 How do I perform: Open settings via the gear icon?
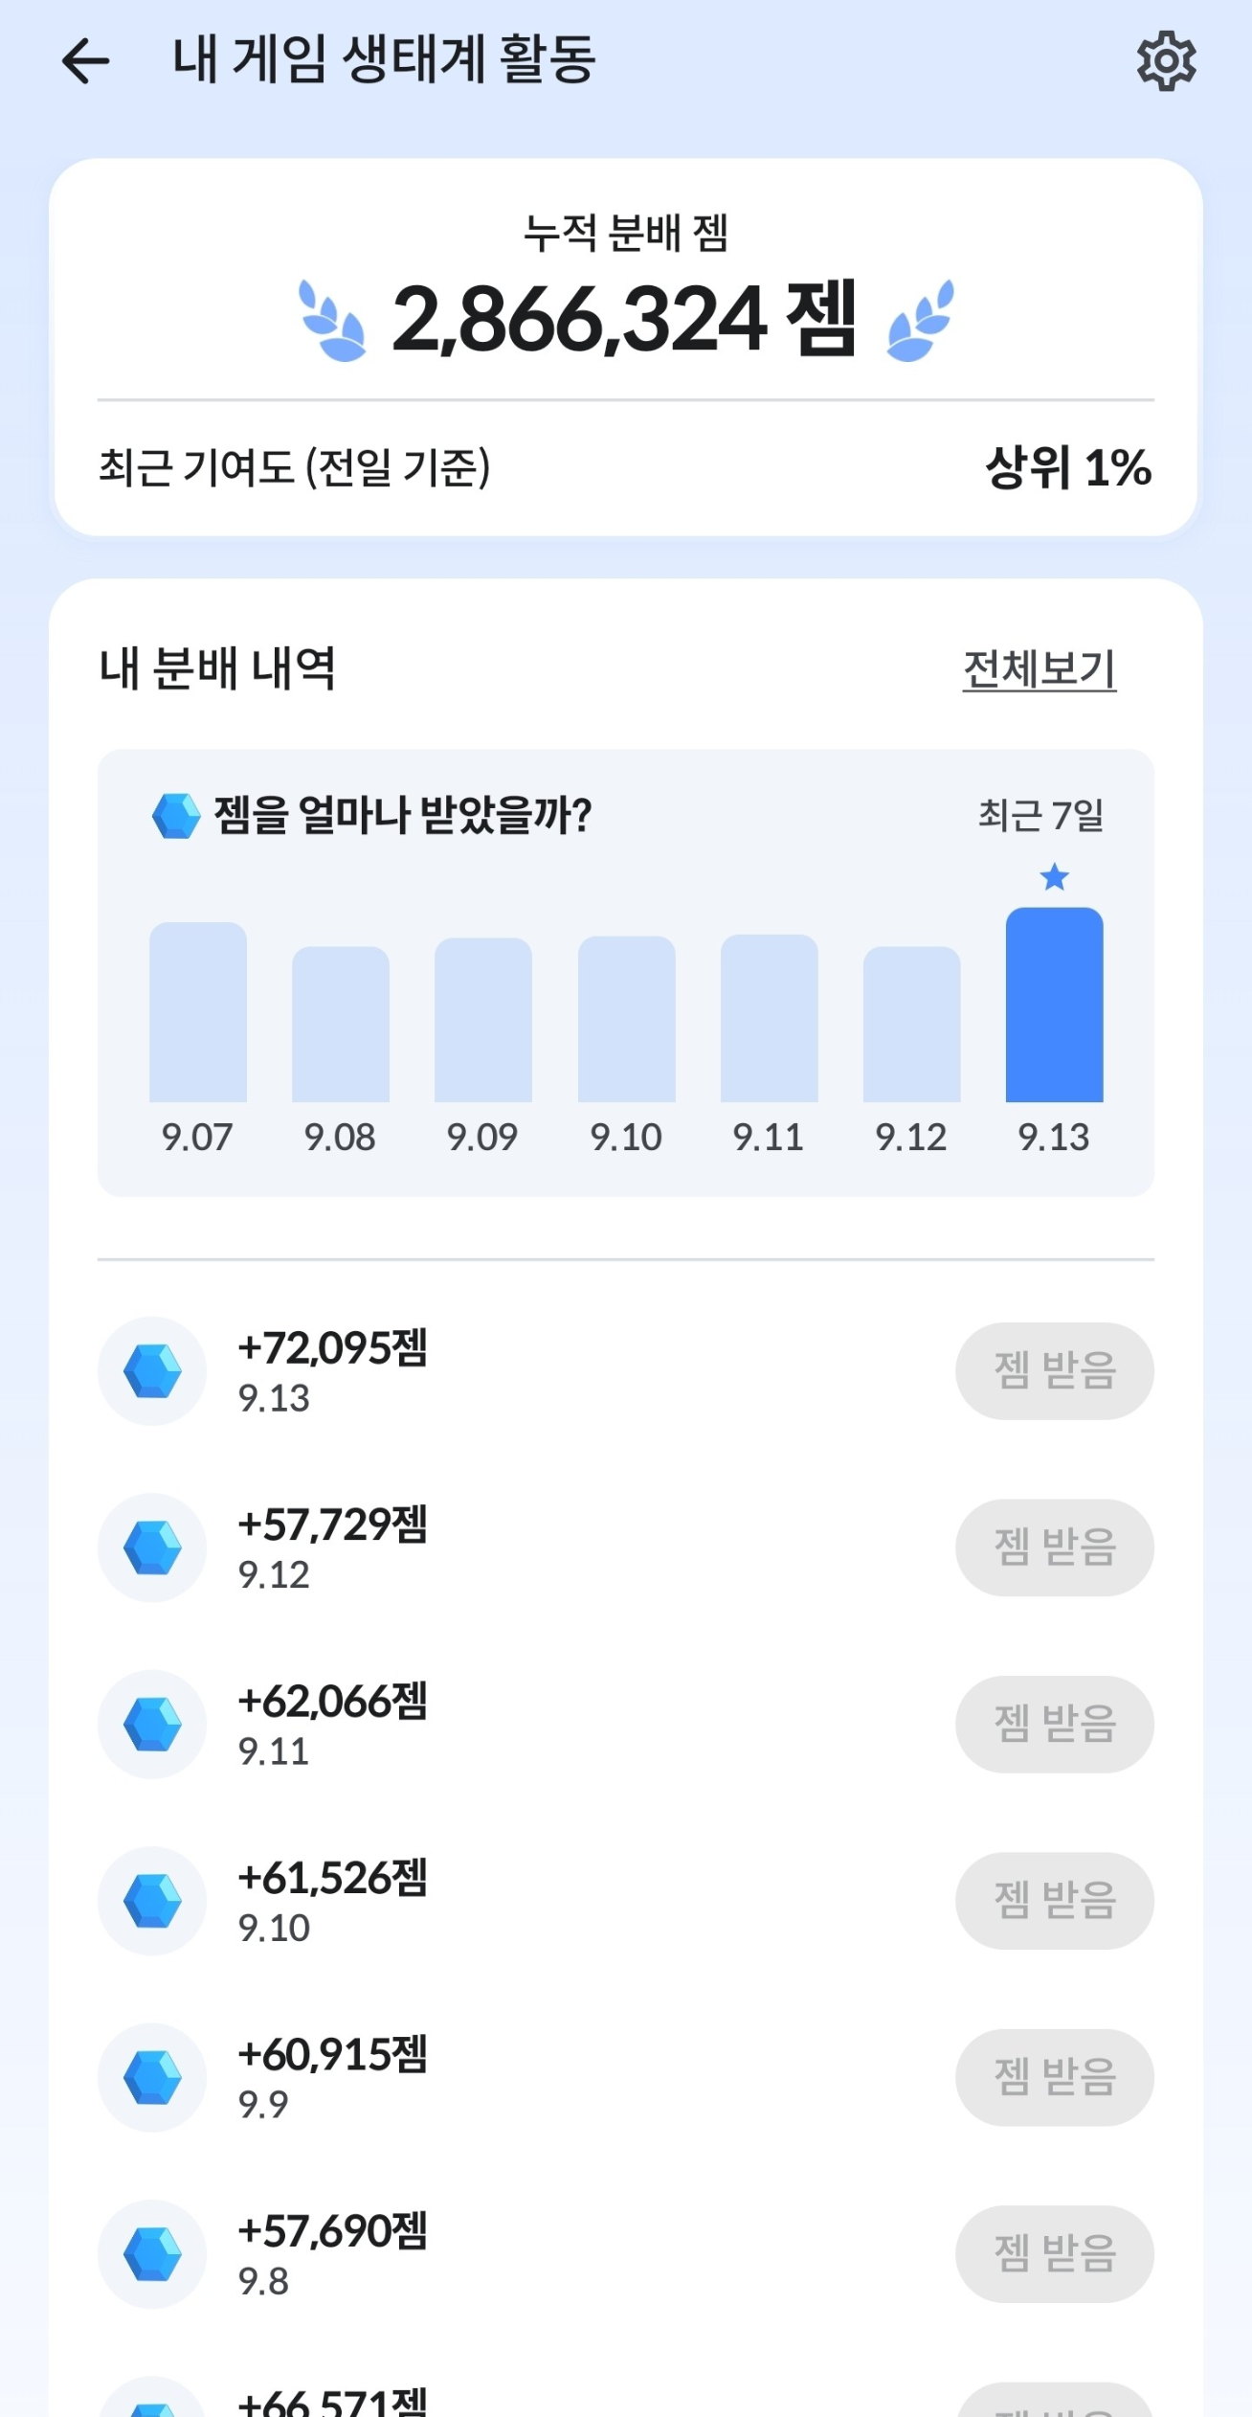[1166, 61]
